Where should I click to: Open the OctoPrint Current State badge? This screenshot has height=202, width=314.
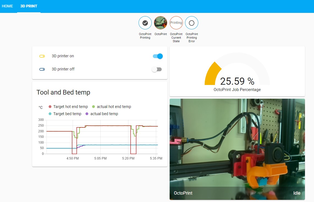(x=176, y=22)
